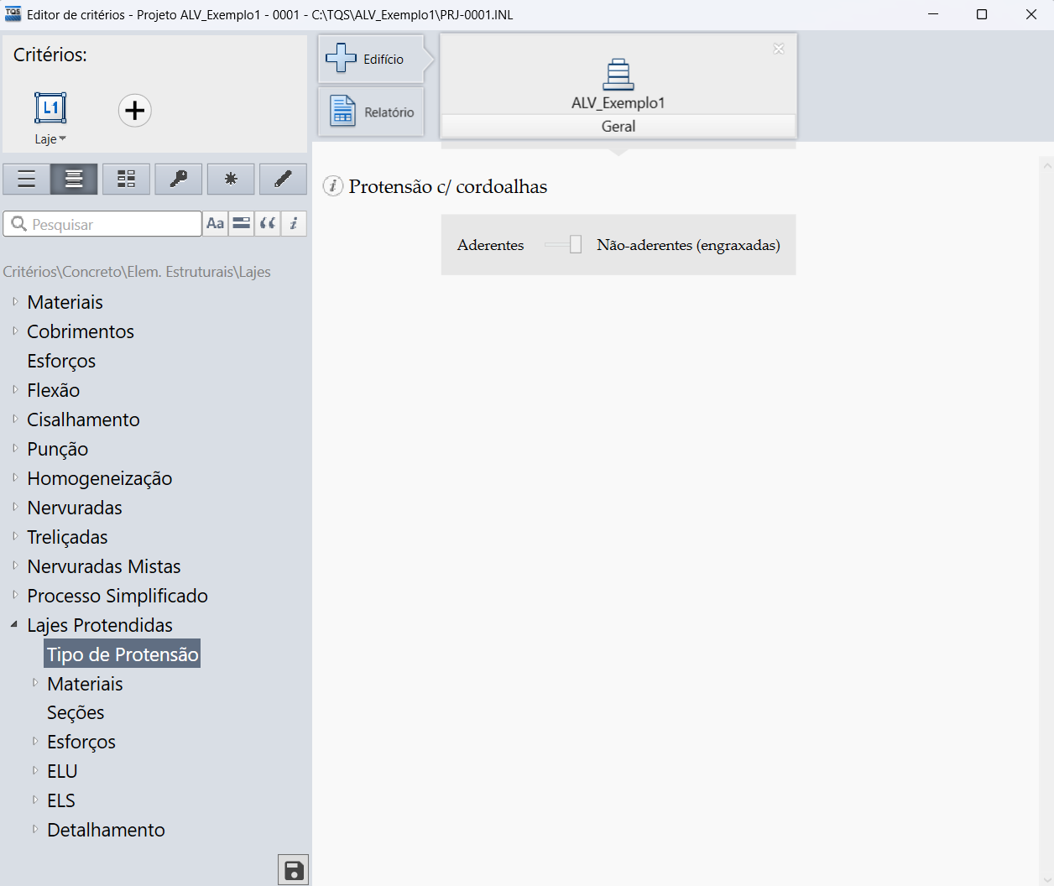Select Nervuradas Mistas tree label
The image size is (1054, 886).
(104, 566)
